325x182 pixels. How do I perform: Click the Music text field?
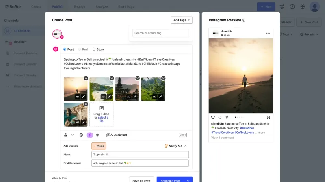140,154
